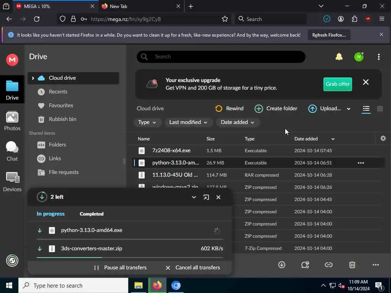Open the Chat section
Viewport: 391px width, 293px height.
(x=12, y=151)
